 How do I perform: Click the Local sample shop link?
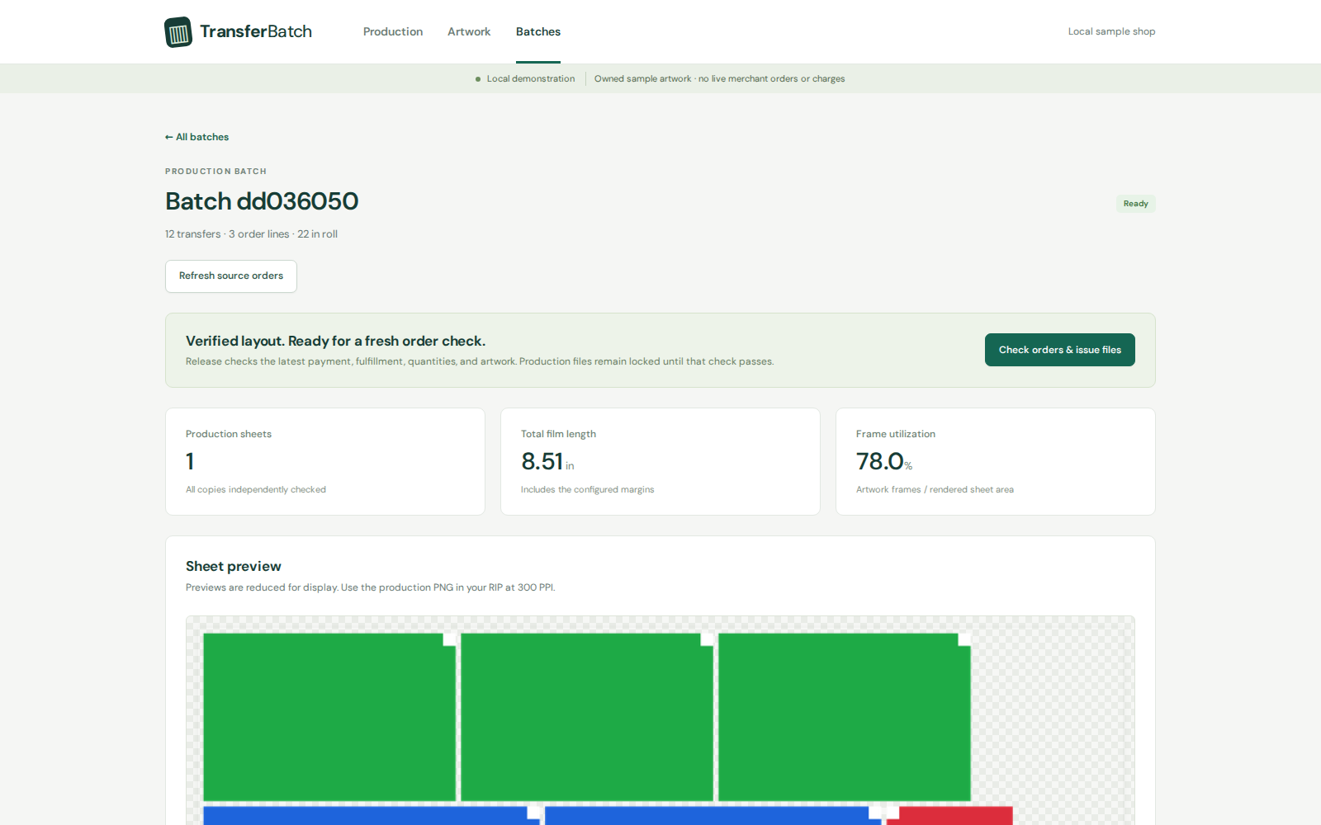pos(1111,31)
